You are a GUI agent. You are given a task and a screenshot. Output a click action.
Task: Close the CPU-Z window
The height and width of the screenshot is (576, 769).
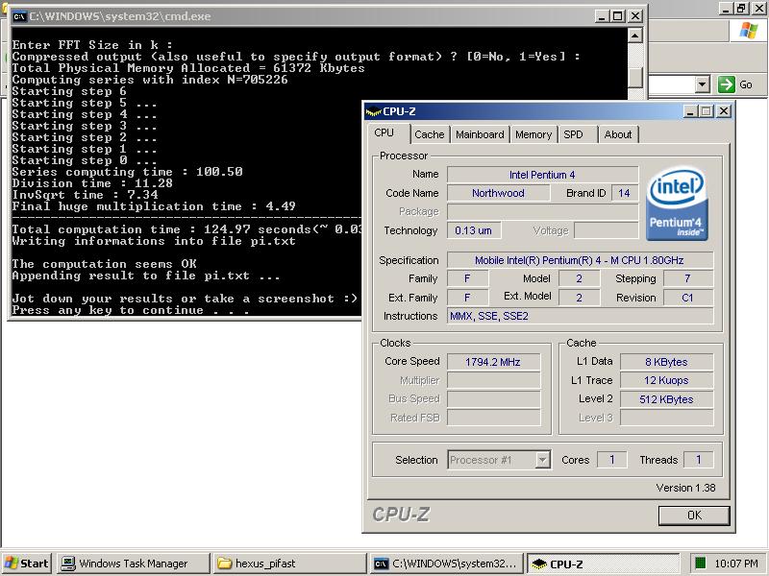click(724, 111)
